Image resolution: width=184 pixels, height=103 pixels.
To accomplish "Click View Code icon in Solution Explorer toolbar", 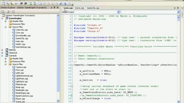I will (13, 11).
